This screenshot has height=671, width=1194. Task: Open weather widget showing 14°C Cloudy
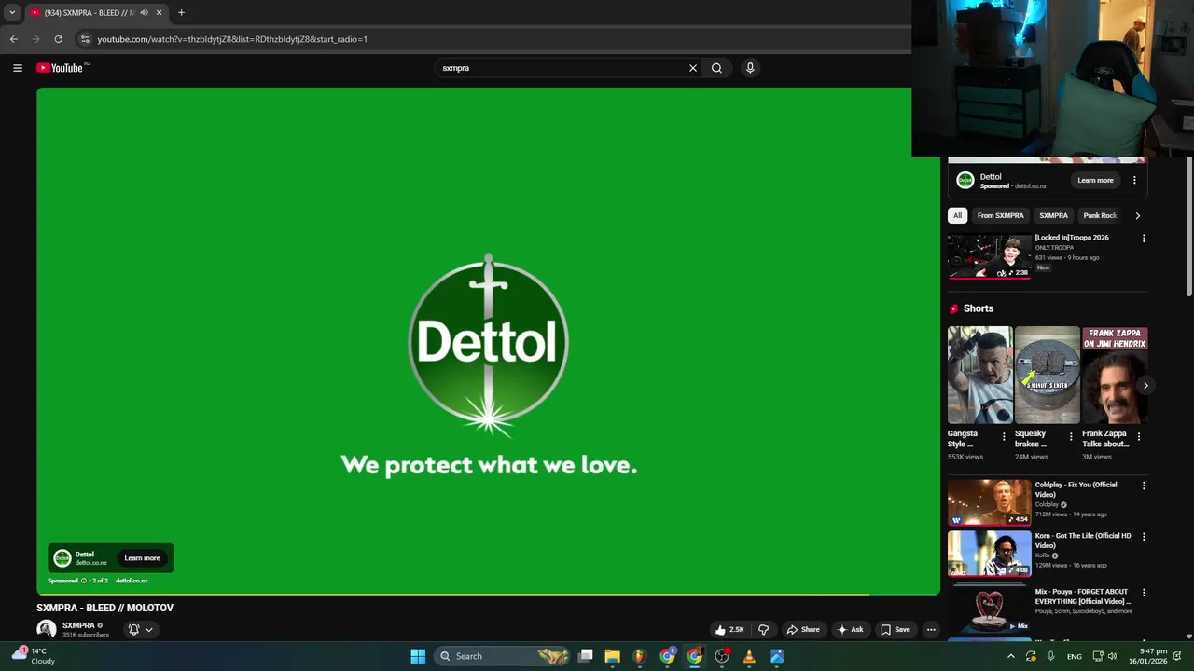pyautogui.click(x=33, y=656)
